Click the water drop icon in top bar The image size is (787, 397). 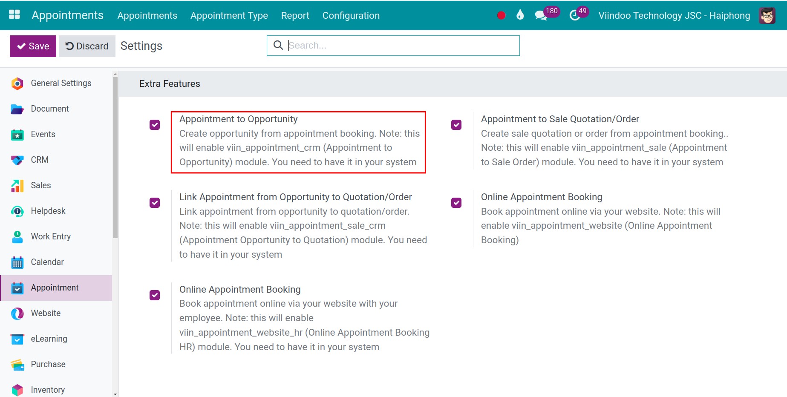520,15
